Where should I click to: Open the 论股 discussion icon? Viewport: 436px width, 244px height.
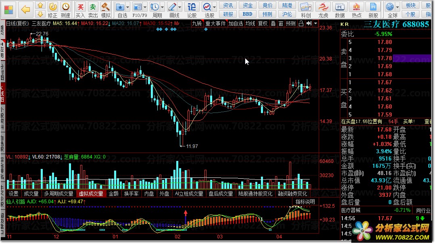[x=192, y=10]
